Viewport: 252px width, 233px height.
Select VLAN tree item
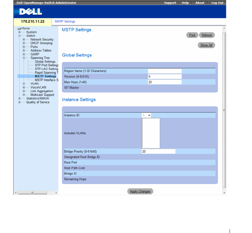(34, 84)
